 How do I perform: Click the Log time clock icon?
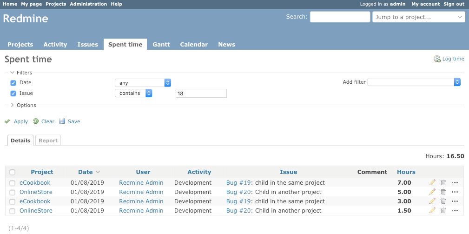(x=437, y=59)
